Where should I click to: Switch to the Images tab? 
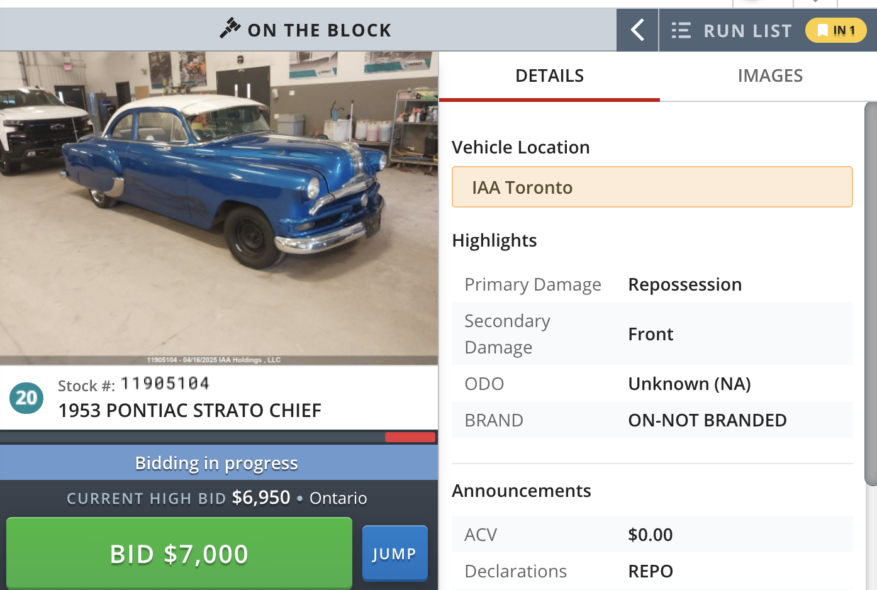tap(769, 76)
